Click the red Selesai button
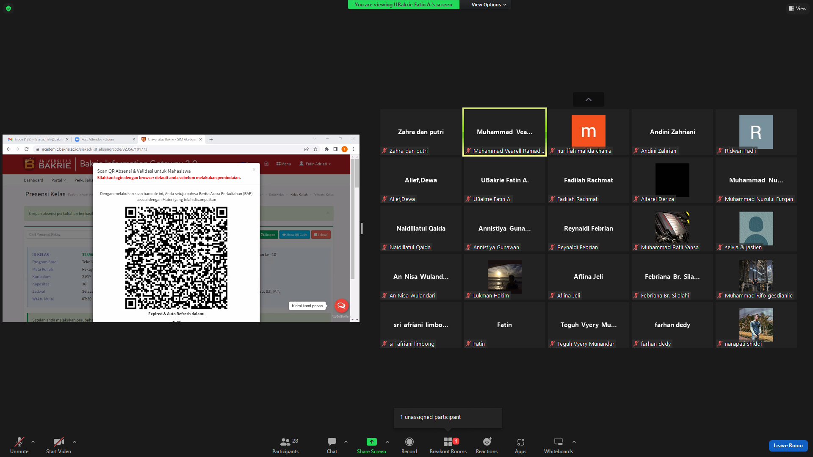Image resolution: width=813 pixels, height=457 pixels. pyautogui.click(x=321, y=234)
